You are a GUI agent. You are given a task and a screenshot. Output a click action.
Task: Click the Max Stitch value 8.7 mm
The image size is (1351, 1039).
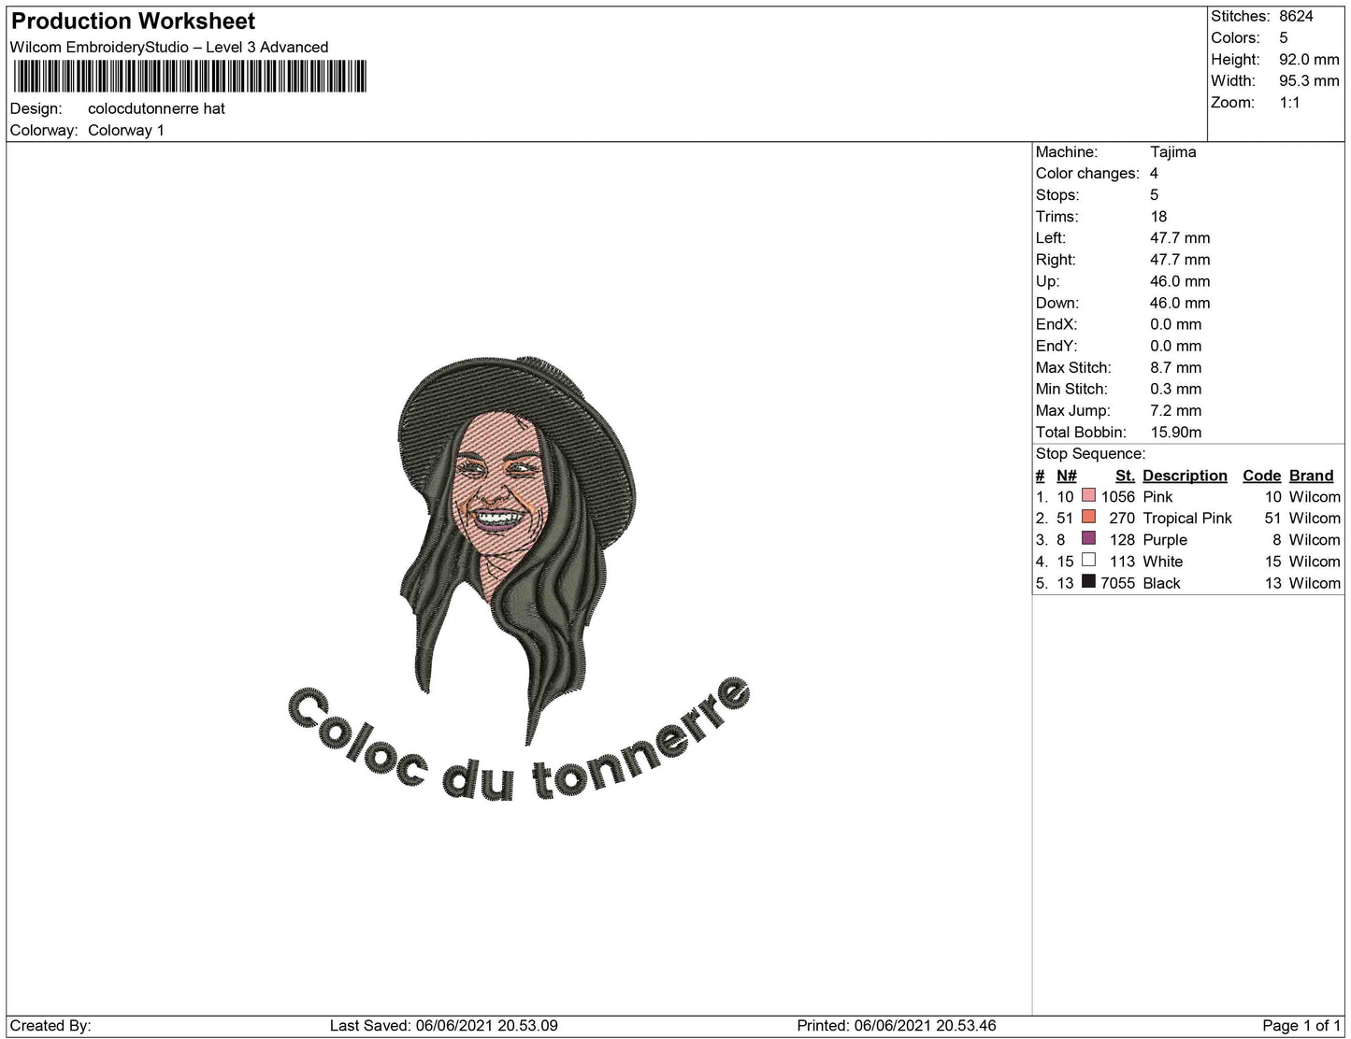(x=1175, y=367)
